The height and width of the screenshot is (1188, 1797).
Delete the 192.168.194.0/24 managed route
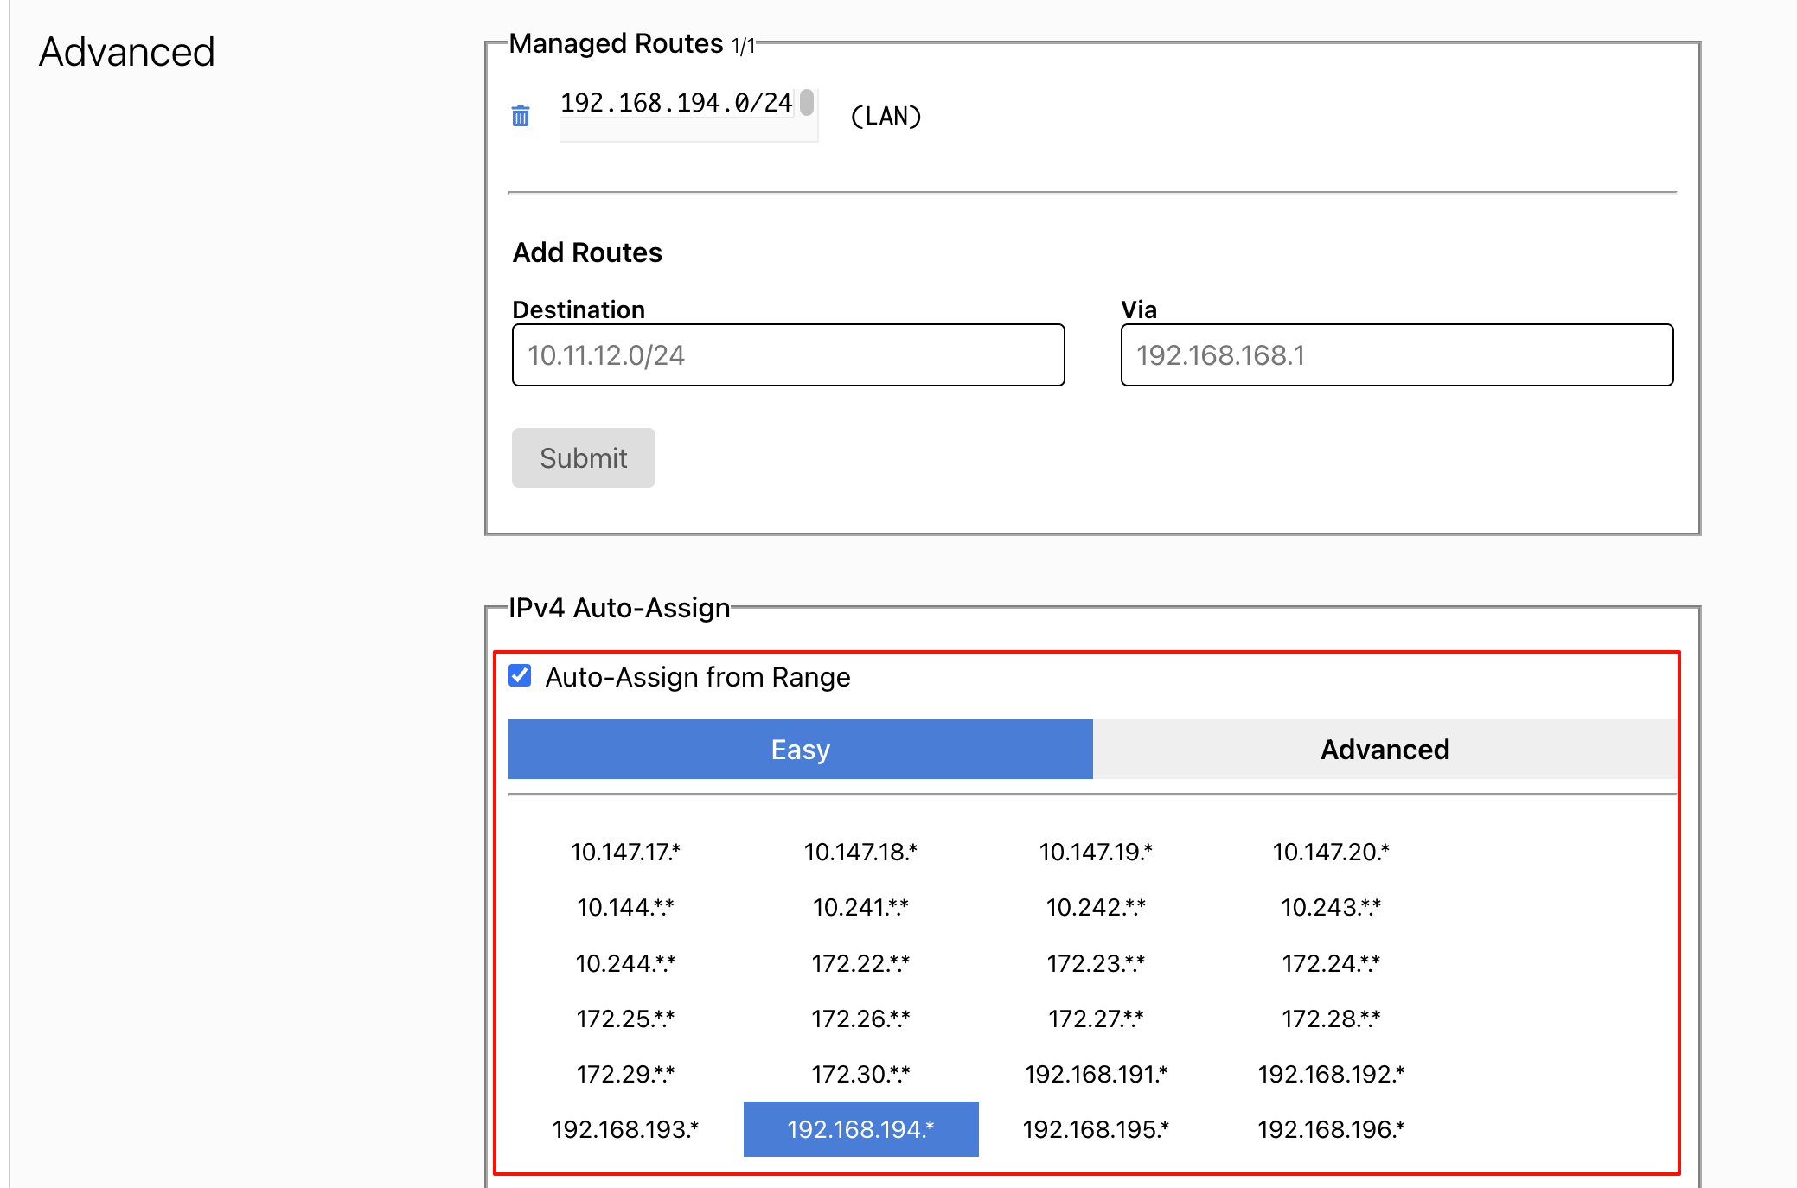[x=521, y=116]
